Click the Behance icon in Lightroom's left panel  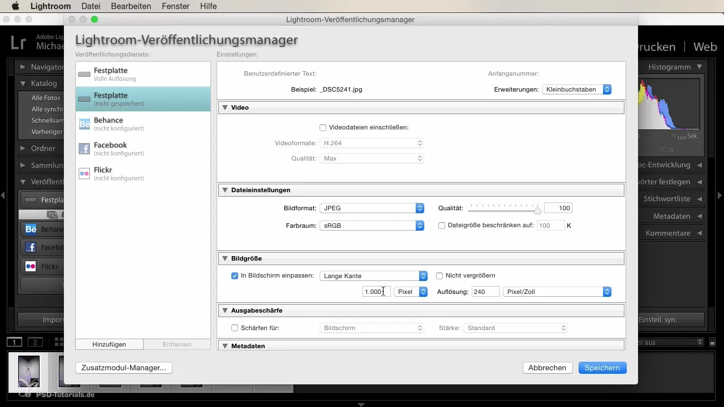point(31,230)
